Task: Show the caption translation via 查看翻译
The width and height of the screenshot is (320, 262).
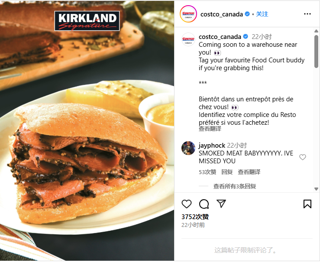Action: (210, 129)
